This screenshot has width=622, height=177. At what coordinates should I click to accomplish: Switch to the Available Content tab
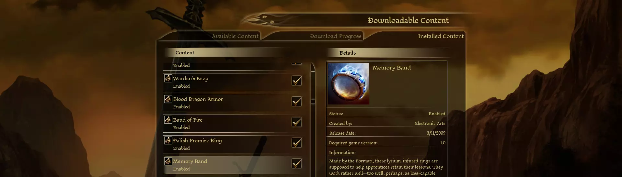tap(235, 36)
